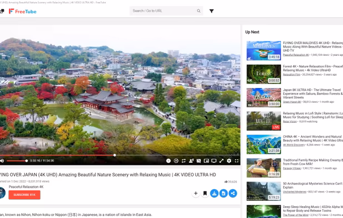Visit the Relaxation Film channel link
Screen dimensions: 343x218
pos(291,75)
